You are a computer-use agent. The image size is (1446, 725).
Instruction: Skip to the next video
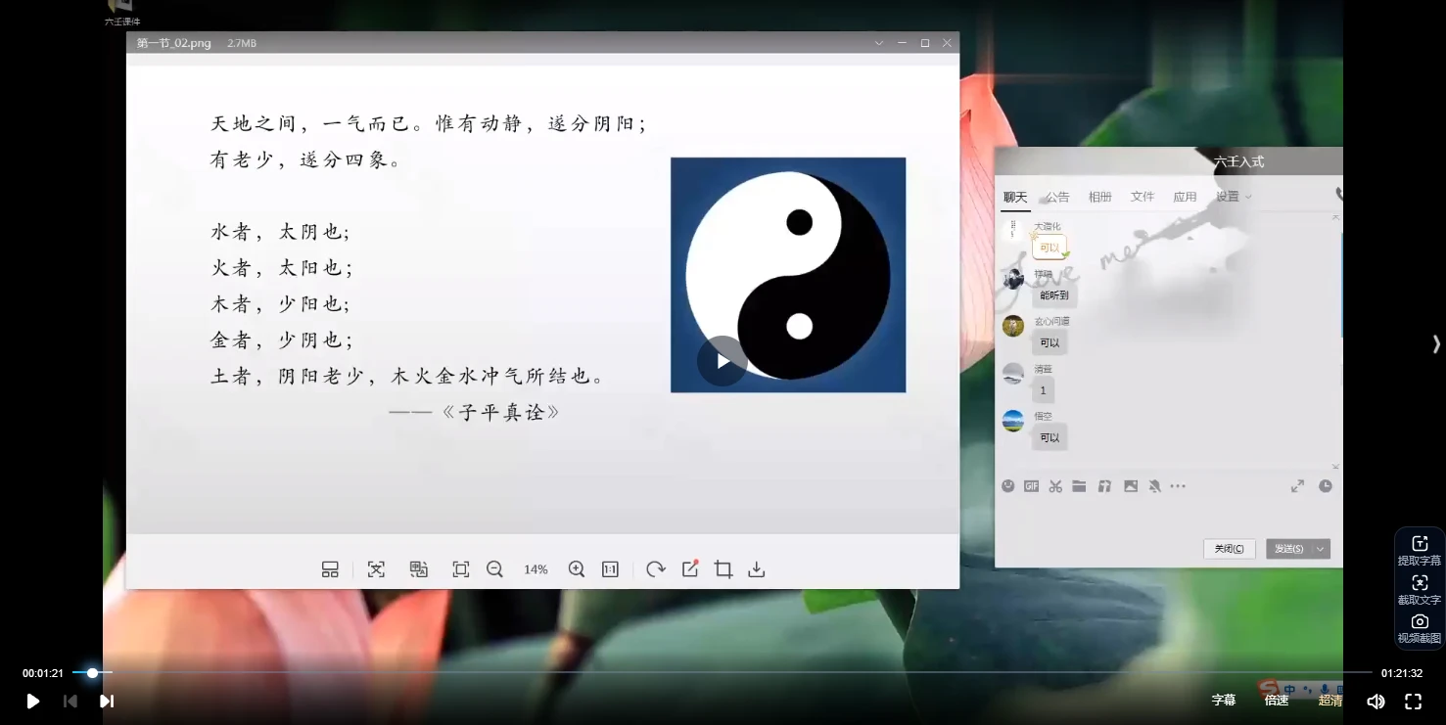[107, 701]
